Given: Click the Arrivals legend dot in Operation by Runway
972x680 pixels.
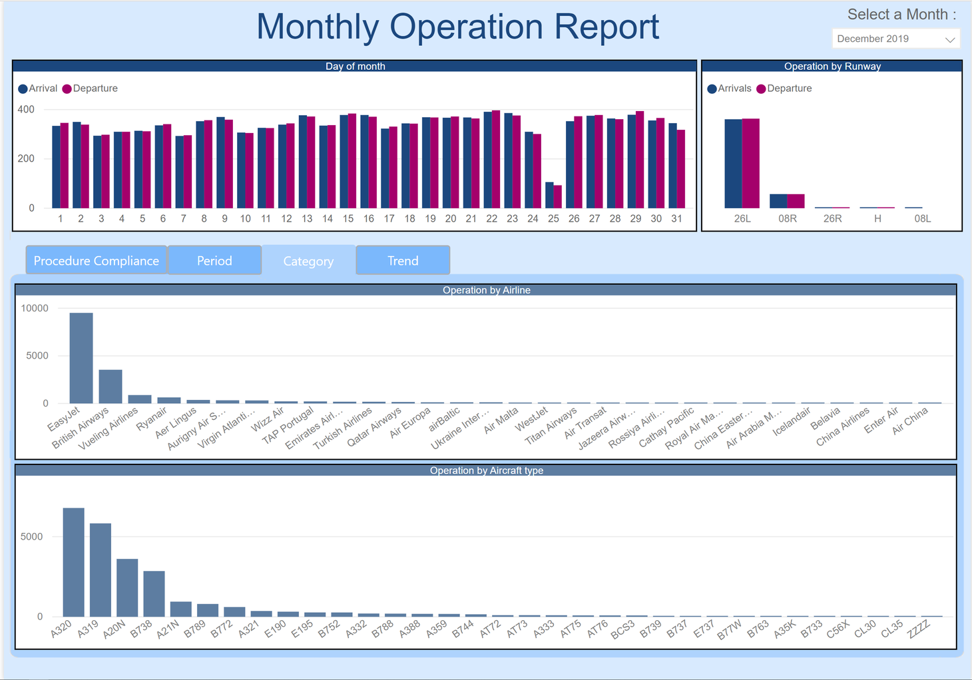Looking at the screenshot, I should (712, 88).
